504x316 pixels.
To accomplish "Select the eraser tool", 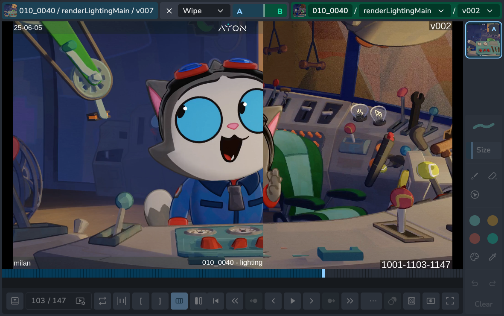I will point(492,176).
